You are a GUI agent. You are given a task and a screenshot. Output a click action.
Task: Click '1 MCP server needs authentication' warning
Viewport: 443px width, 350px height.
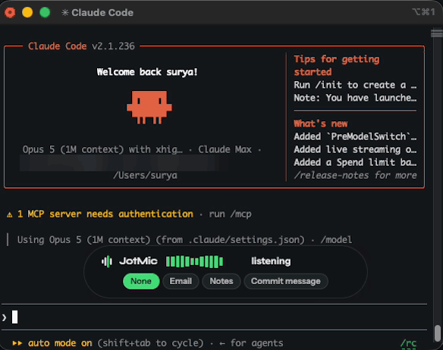[x=105, y=214]
